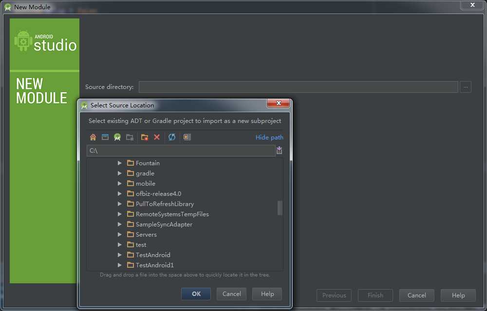Viewport: 487px width, 311px height.
Task: Open path history icon beside C:\ field
Action: coord(279,151)
